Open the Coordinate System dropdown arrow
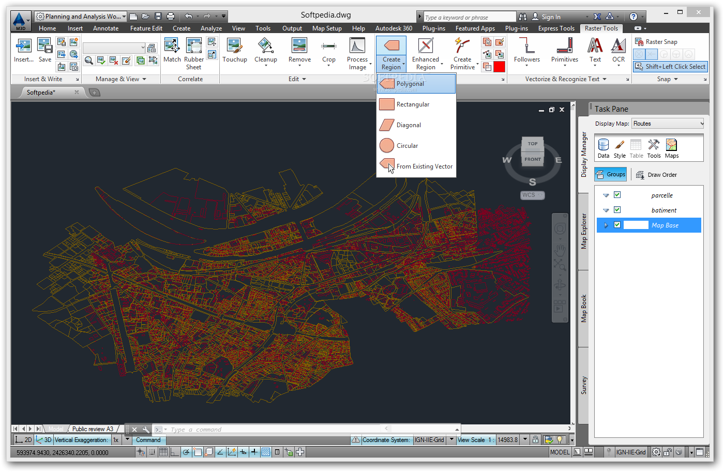The width and height of the screenshot is (724, 472). 451,439
